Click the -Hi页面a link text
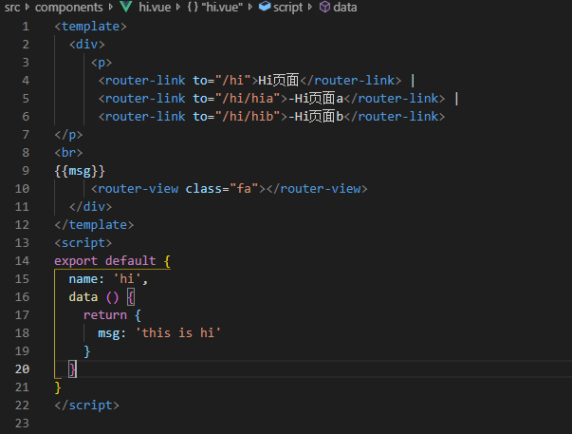Screen dimensions: 572x434 pos(316,98)
